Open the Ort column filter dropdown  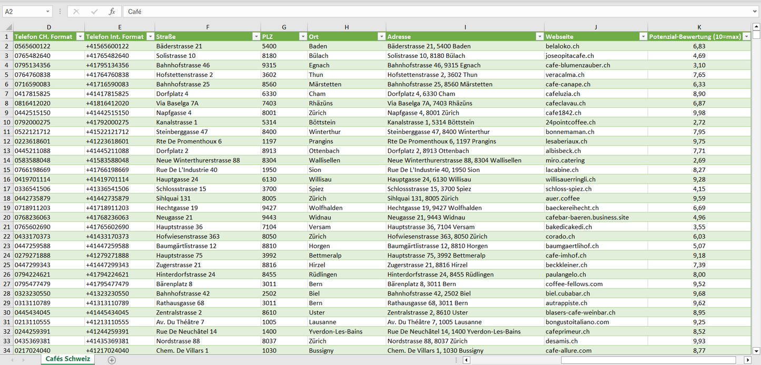[x=381, y=37]
